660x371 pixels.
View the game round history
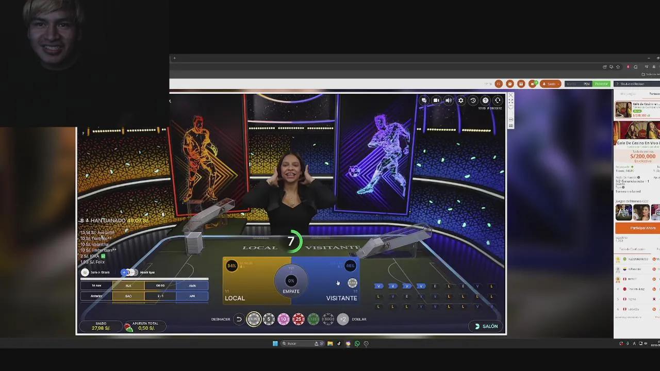(473, 101)
